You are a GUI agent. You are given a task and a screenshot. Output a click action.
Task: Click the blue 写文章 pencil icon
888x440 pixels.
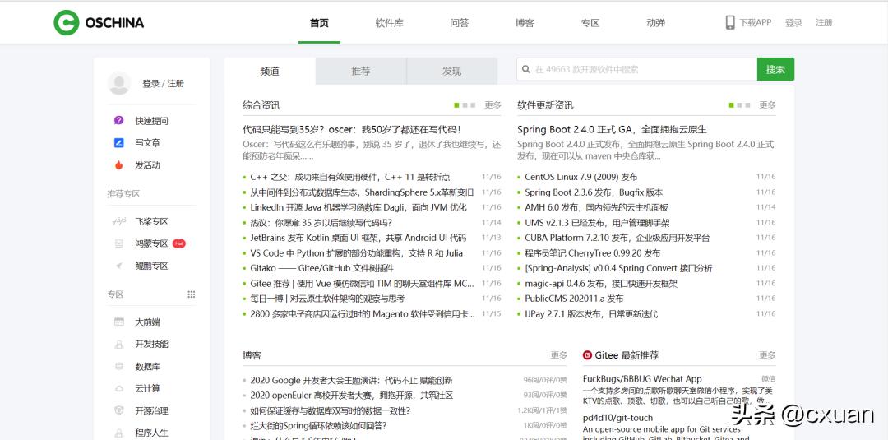coord(119,143)
